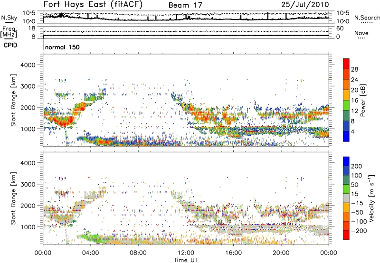Screen dimensions: 380x263
Task: Click the "60" Nave axis tick
Action: [340, 28]
